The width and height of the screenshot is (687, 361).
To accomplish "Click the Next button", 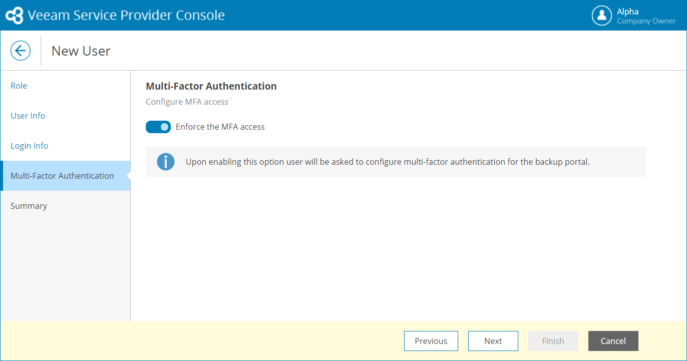I will (493, 341).
